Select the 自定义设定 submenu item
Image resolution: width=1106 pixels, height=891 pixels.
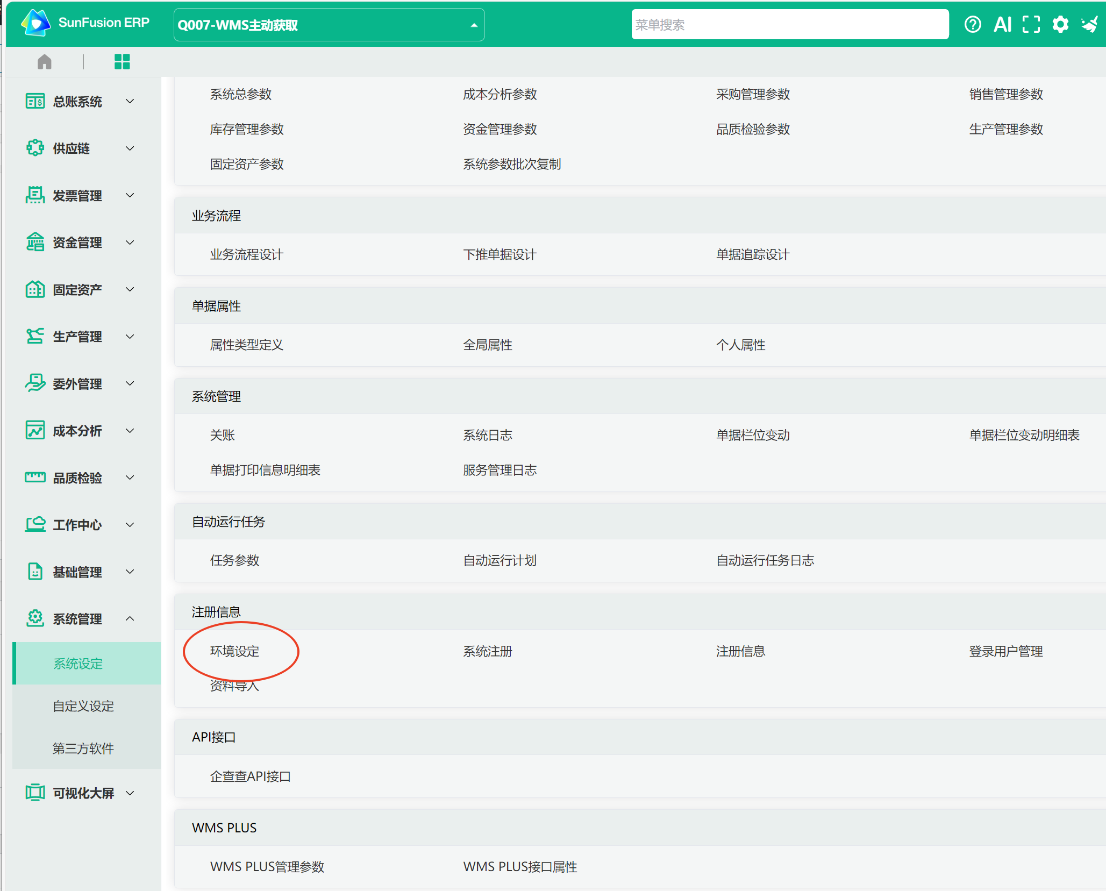[87, 706]
